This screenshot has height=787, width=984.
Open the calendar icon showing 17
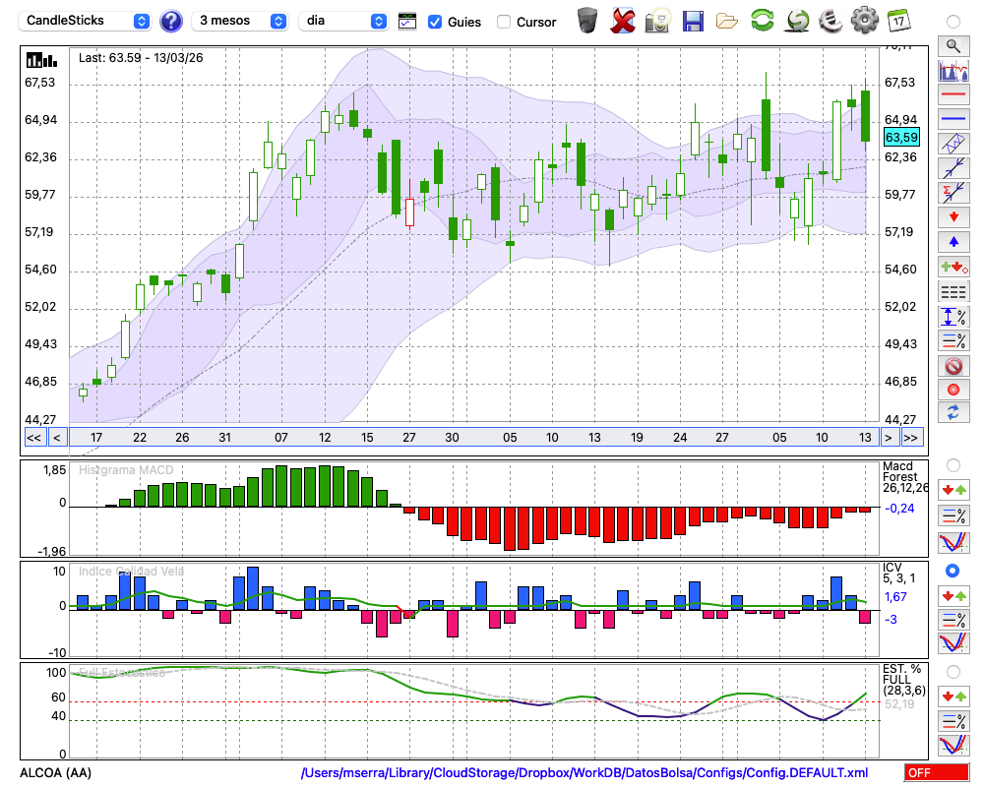pos(897,20)
